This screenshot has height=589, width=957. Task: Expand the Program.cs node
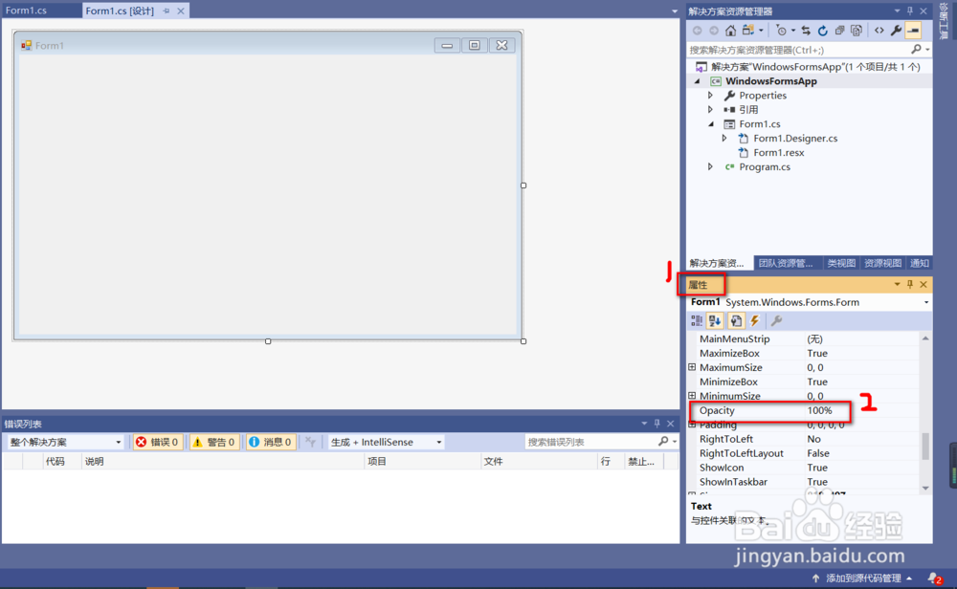click(710, 166)
